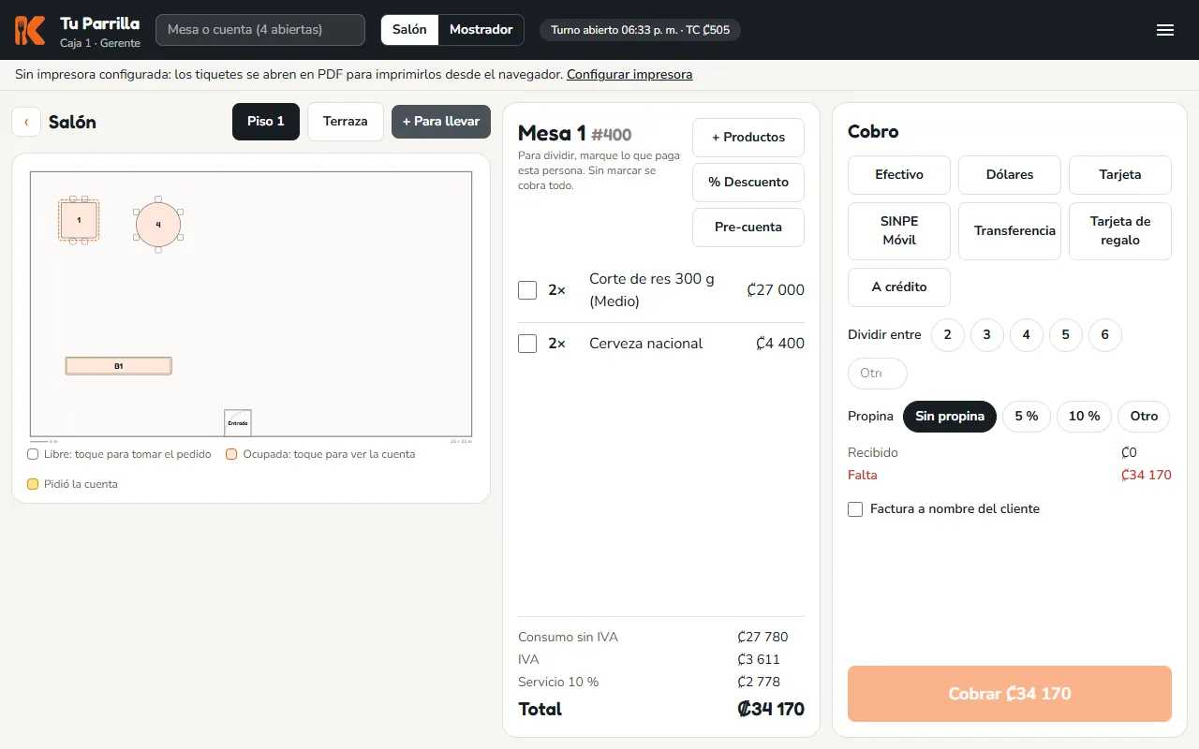Click the Otro split amount field
This screenshot has height=749, width=1199.
878,374
